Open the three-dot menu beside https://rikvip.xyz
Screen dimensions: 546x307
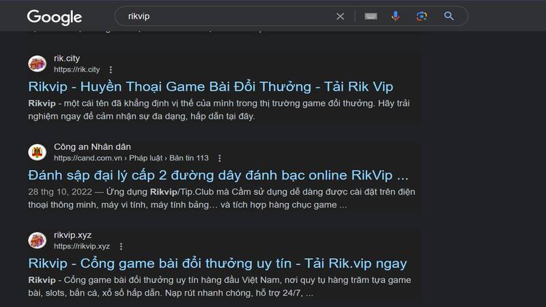tap(121, 246)
